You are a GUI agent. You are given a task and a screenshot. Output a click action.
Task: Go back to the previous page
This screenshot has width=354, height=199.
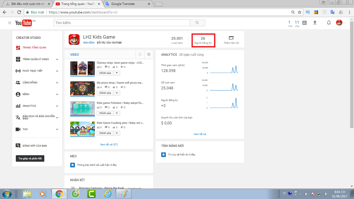[x=5, y=12]
